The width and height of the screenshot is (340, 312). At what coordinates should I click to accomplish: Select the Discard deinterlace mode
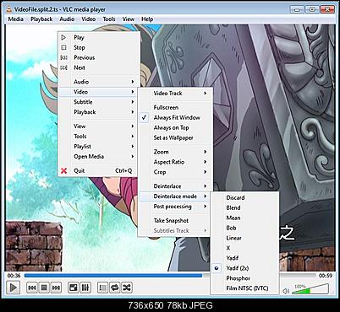[x=244, y=197]
